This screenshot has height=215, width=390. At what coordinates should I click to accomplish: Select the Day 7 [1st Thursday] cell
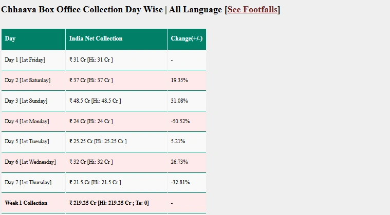click(28, 183)
